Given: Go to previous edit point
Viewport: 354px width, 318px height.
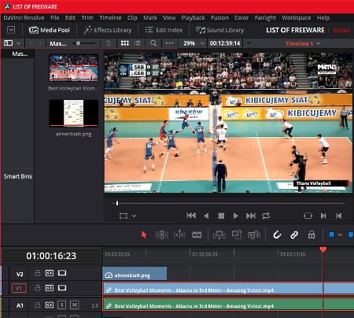Looking at the screenshot, I should click(338, 216).
